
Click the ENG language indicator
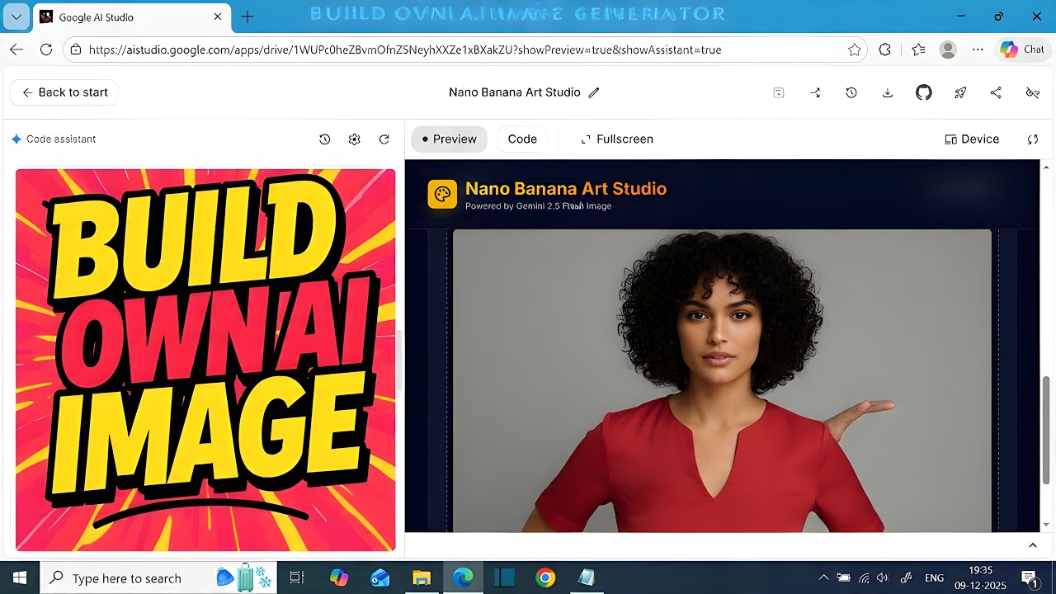tap(935, 578)
